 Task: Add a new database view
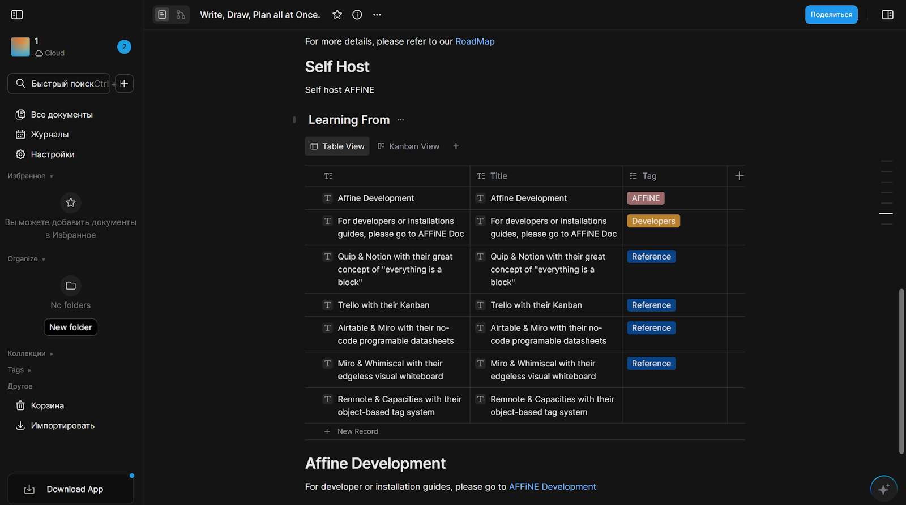click(x=456, y=146)
